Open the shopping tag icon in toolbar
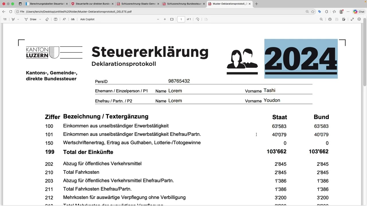 319,12
